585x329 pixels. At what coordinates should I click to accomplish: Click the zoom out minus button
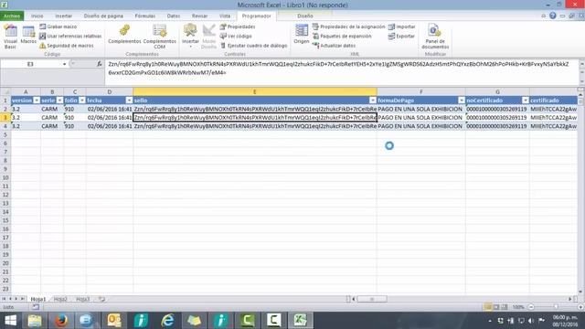(x=531, y=307)
